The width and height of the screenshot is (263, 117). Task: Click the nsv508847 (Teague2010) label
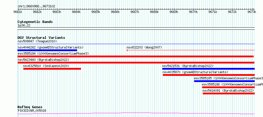pyautogui.click(x=37, y=41)
